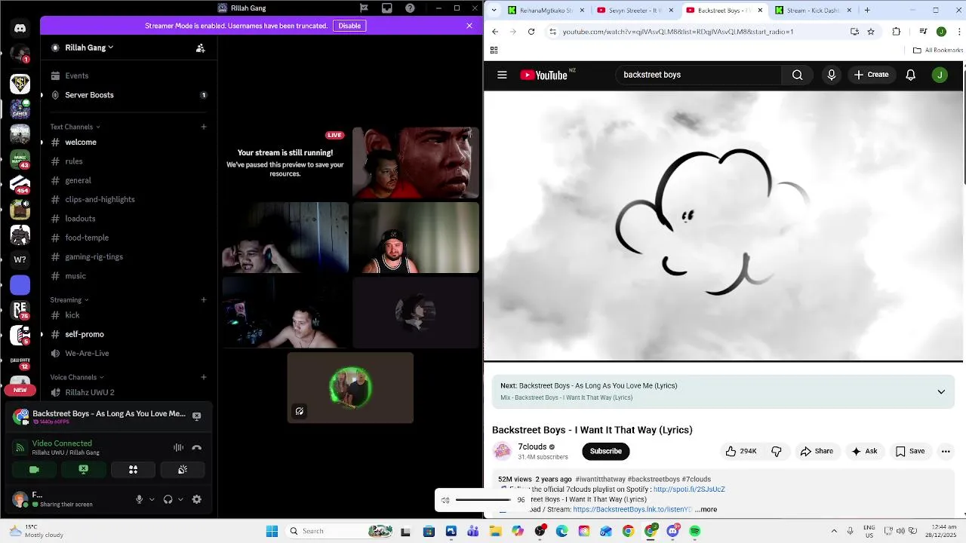This screenshot has width=966, height=543.
Task: Open Windows Start menu button
Action: 272,531
